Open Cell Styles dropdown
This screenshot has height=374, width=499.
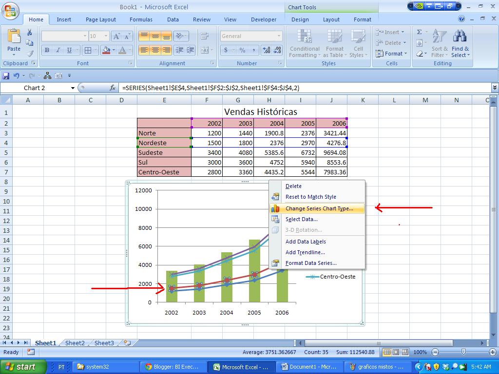[358, 43]
